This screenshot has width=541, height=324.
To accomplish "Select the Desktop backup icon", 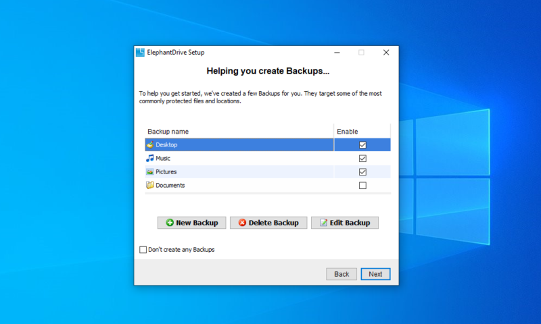I will pos(150,144).
